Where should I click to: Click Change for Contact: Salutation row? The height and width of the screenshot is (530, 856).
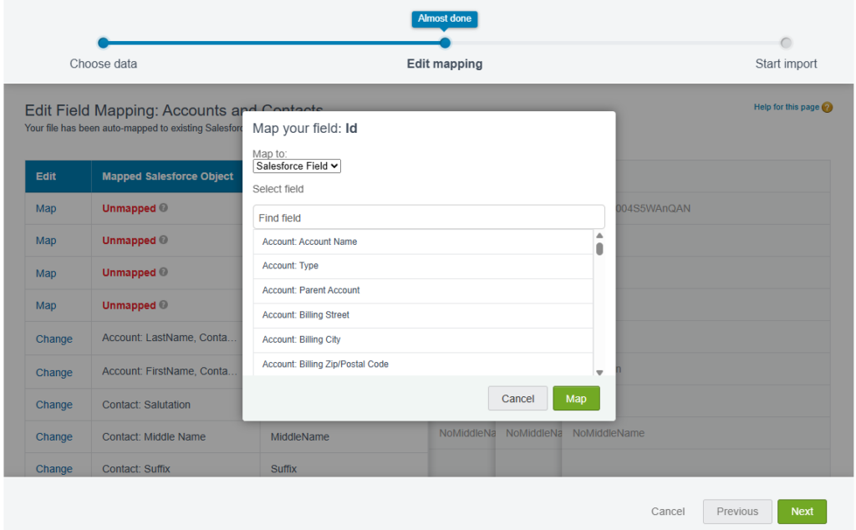54,405
